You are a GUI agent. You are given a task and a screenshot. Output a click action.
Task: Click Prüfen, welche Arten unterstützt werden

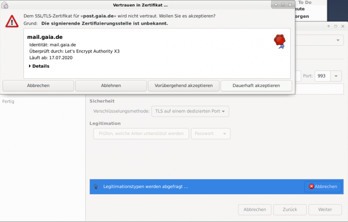coord(141,134)
